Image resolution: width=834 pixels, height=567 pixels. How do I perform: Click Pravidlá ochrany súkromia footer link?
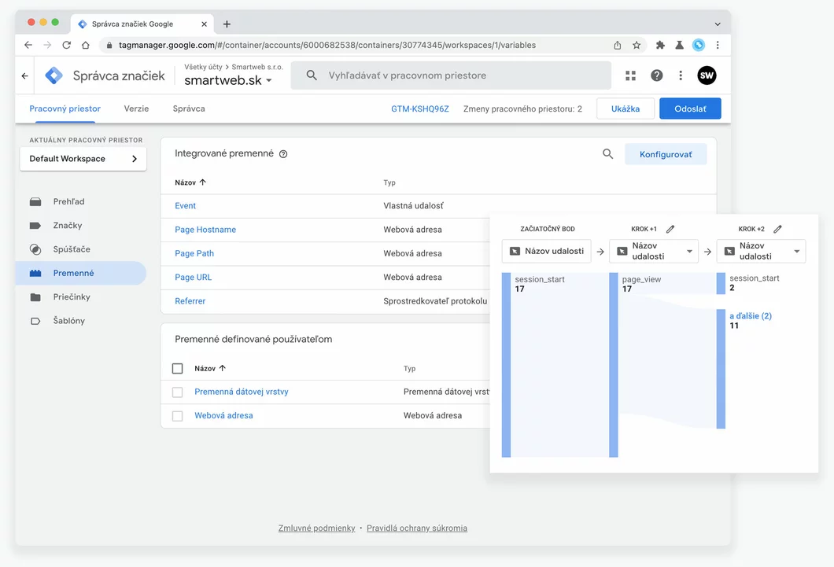pyautogui.click(x=417, y=528)
